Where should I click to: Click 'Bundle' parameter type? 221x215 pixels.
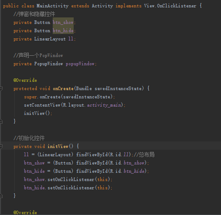click(x=84, y=88)
